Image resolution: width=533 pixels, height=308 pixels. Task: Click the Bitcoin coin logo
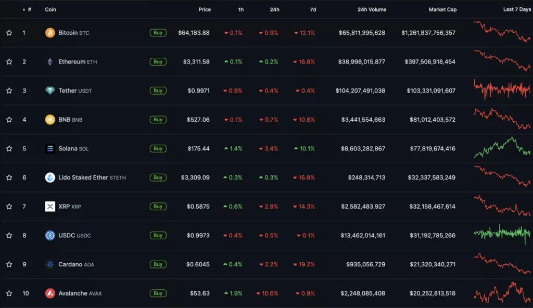50,33
